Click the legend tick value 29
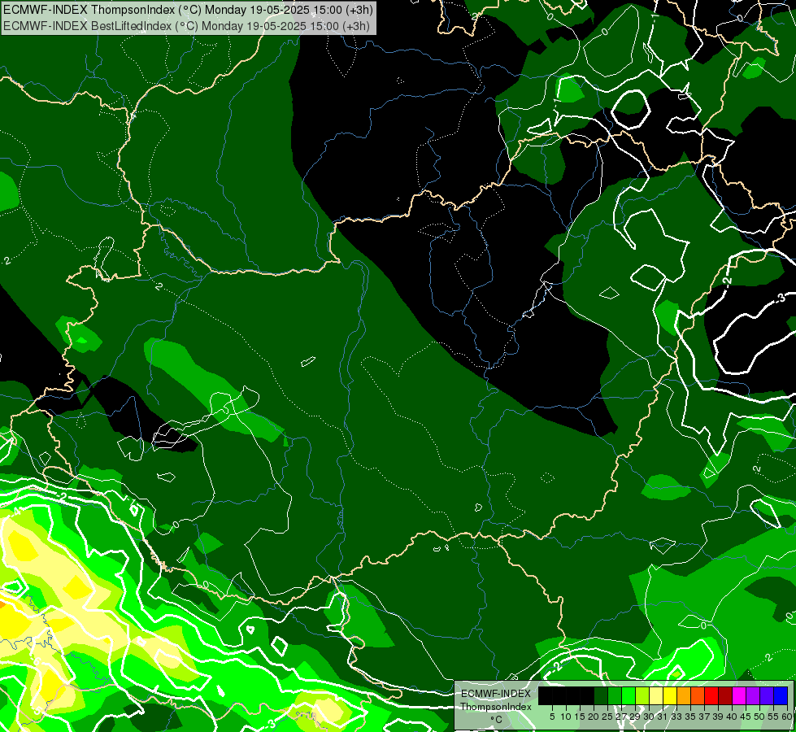Screen dimensions: 796x732 pos(636,717)
